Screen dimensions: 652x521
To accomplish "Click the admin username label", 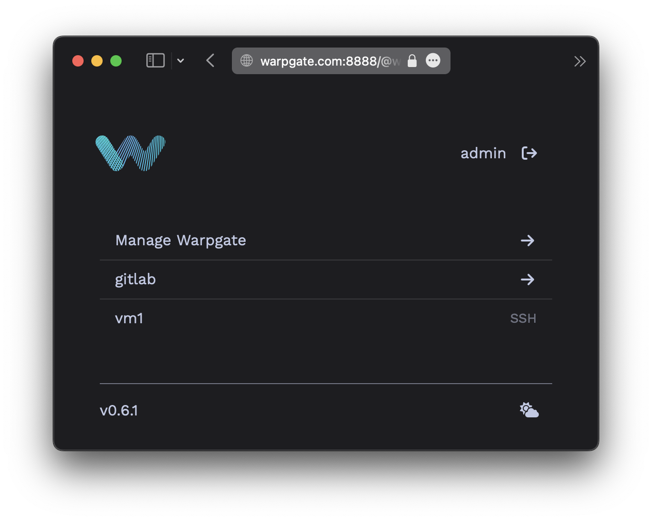I will pos(483,153).
